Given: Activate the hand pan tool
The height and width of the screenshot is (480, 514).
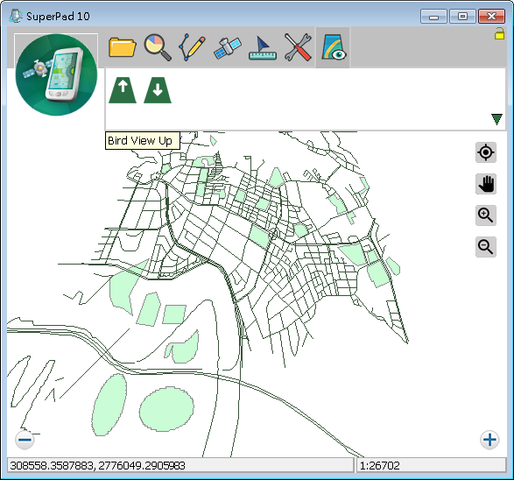Looking at the screenshot, I should pos(486,184).
